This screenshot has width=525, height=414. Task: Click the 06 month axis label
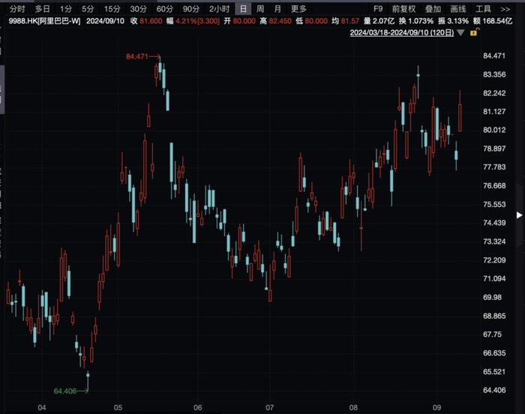tap(198, 408)
